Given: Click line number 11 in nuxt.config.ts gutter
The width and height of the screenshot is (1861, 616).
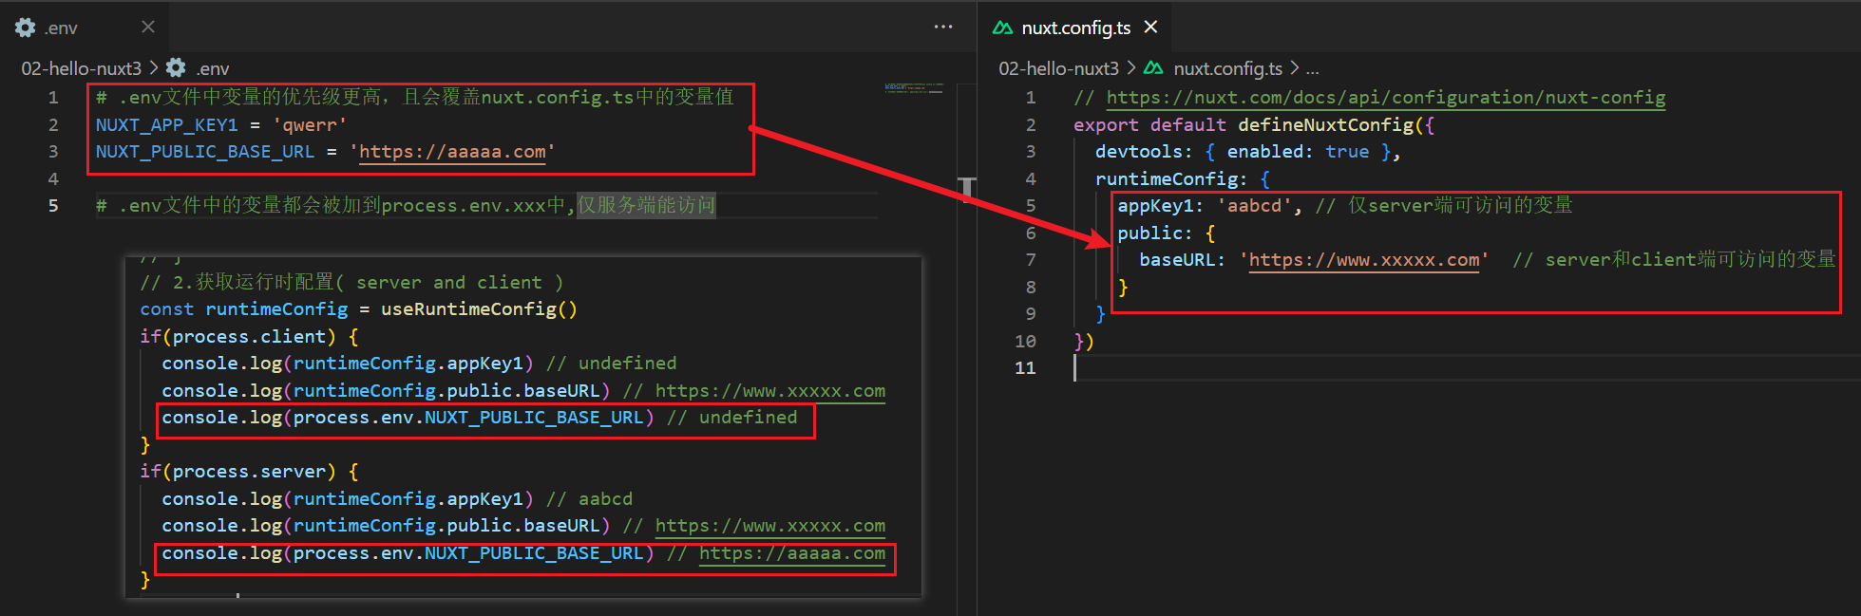Looking at the screenshot, I should coord(1025,368).
